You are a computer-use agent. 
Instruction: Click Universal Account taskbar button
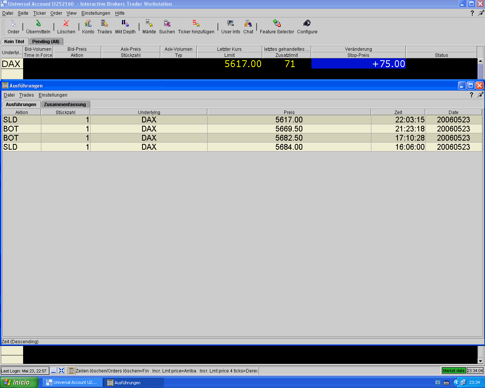coord(72,382)
